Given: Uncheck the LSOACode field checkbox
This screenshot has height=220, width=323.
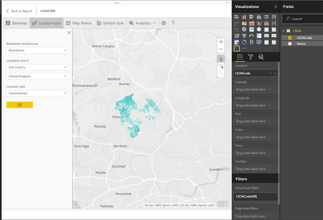Looking at the screenshot, I should tap(290, 38).
